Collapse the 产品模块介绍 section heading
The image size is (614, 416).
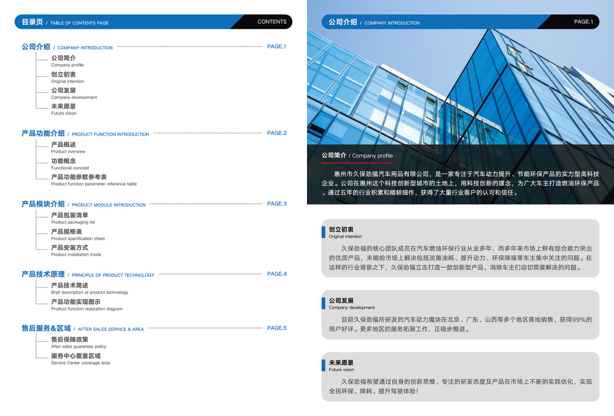tap(43, 204)
